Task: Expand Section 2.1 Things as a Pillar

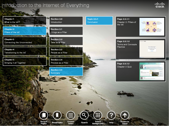Action: [x=66, y=31]
